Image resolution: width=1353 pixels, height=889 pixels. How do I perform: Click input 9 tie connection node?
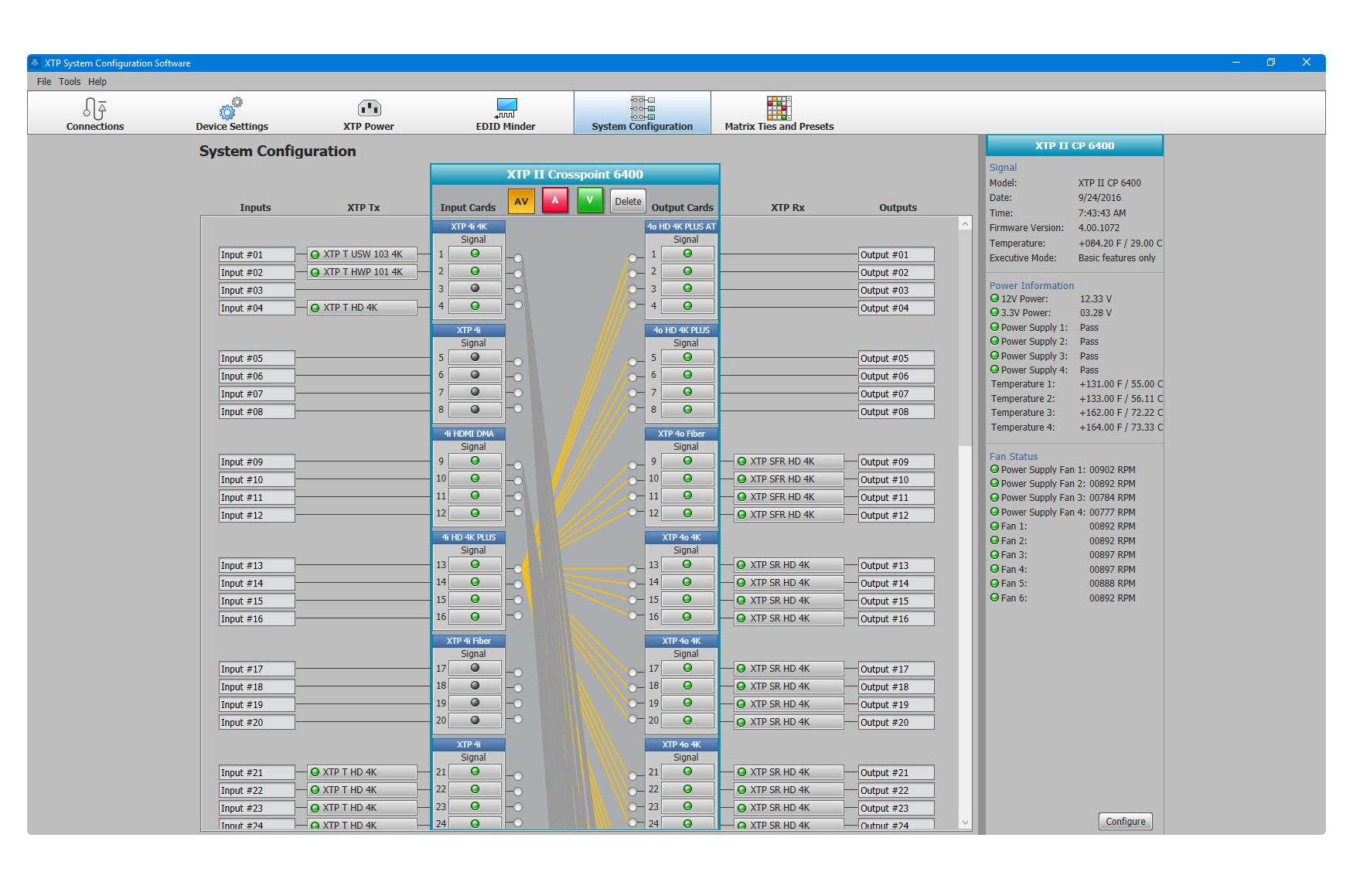point(518,465)
